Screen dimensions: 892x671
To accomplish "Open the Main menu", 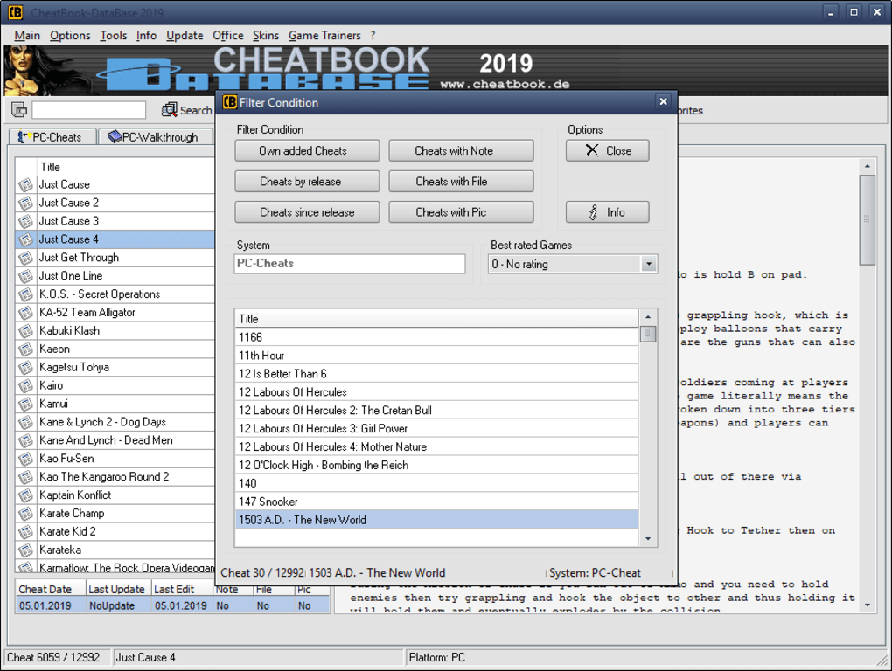I will click(27, 35).
